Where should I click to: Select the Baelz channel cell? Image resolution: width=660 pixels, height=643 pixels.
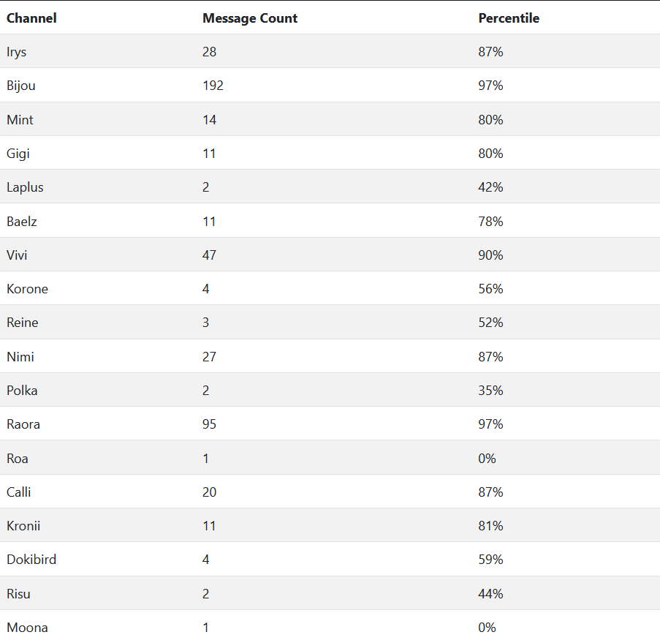click(22, 222)
